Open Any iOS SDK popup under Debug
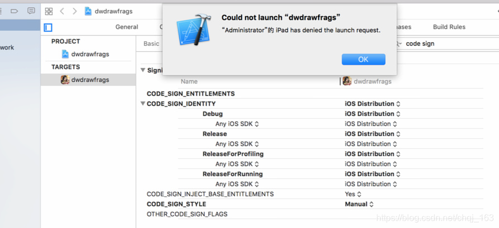The width and height of the screenshot is (499, 228). pos(237,124)
